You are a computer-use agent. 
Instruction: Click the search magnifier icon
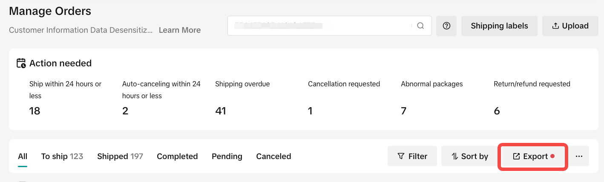coord(420,26)
